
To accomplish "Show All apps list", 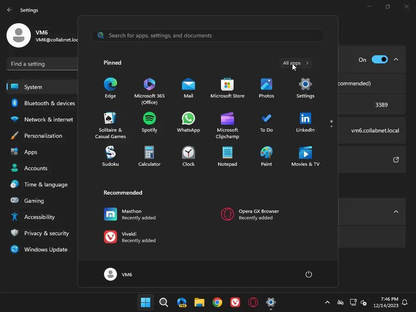I will point(296,63).
